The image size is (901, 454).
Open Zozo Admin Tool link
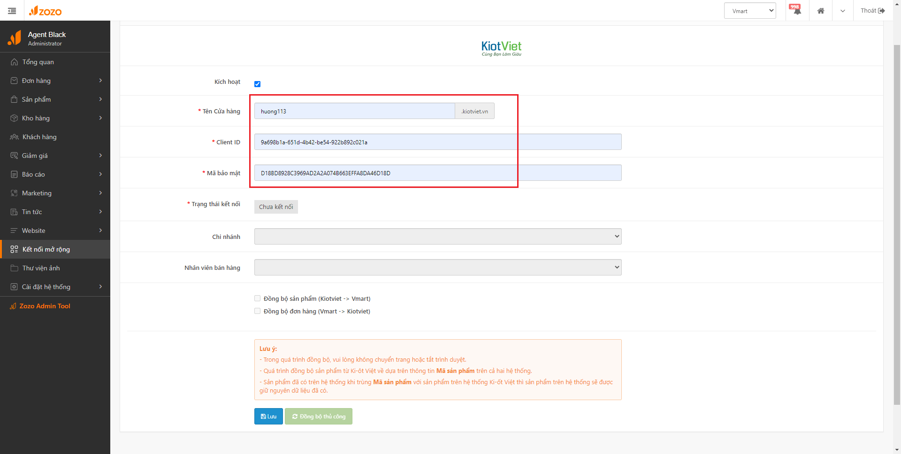pos(45,306)
